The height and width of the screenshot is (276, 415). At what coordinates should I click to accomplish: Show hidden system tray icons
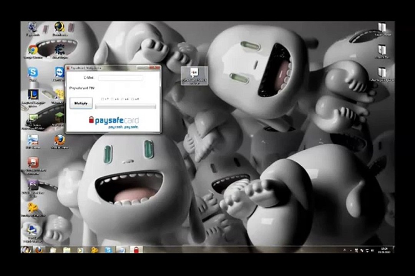[345, 250]
